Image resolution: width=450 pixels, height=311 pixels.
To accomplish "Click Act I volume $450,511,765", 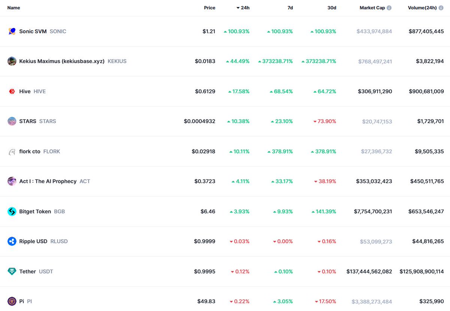I will (426, 182).
